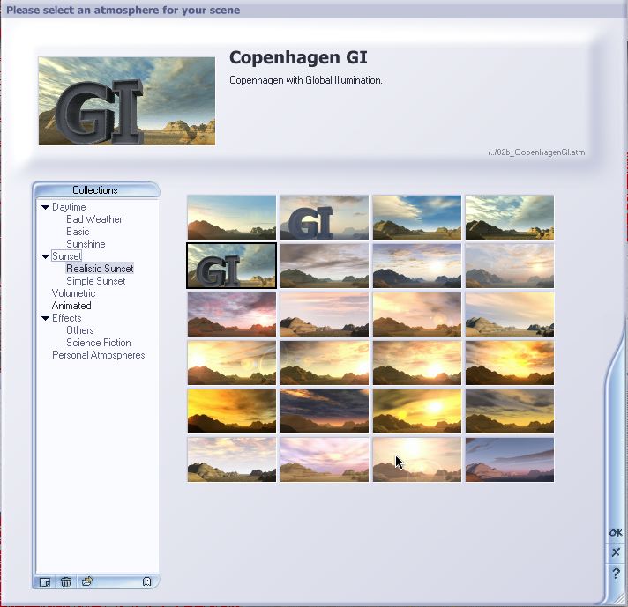The image size is (628, 607).
Task: Choose the third thumbnail in the third row
Action: (x=417, y=315)
